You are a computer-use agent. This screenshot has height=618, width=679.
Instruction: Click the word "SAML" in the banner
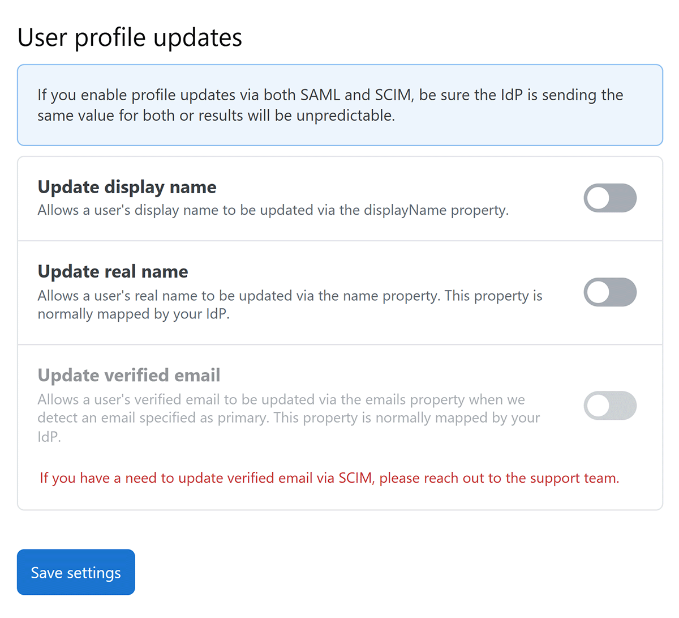pyautogui.click(x=320, y=95)
